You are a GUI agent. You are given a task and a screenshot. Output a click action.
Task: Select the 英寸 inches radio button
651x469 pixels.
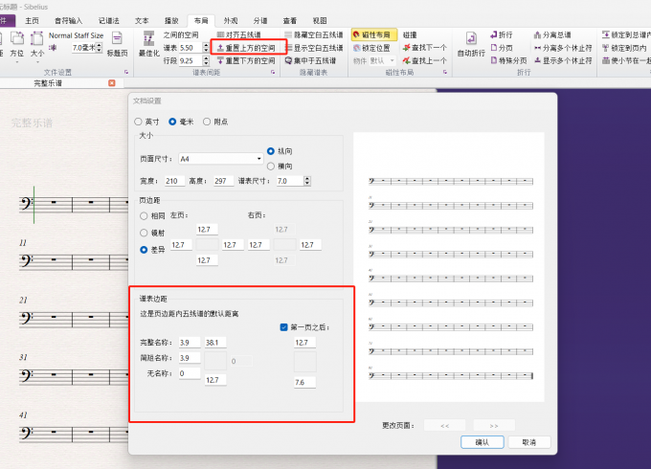coord(138,122)
